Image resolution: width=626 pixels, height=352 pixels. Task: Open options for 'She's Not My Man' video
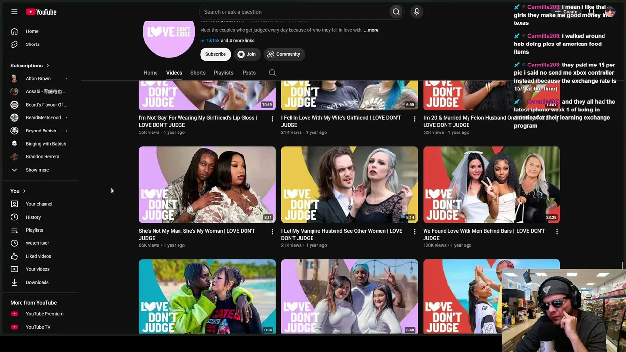tap(272, 232)
